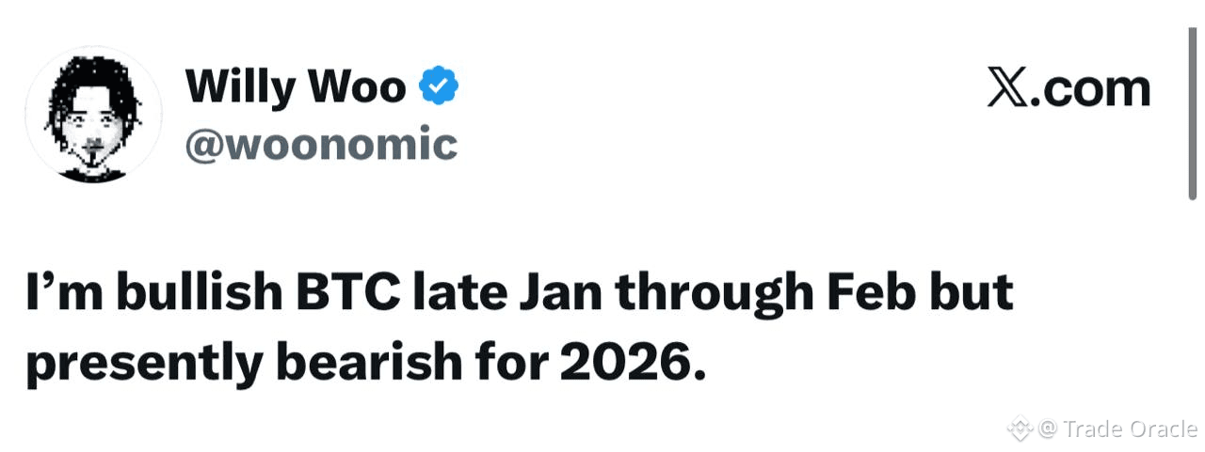Image resolution: width=1205 pixels, height=452 pixels.
Task: Click Willy Woo's profile avatar
Action: pos(93,115)
